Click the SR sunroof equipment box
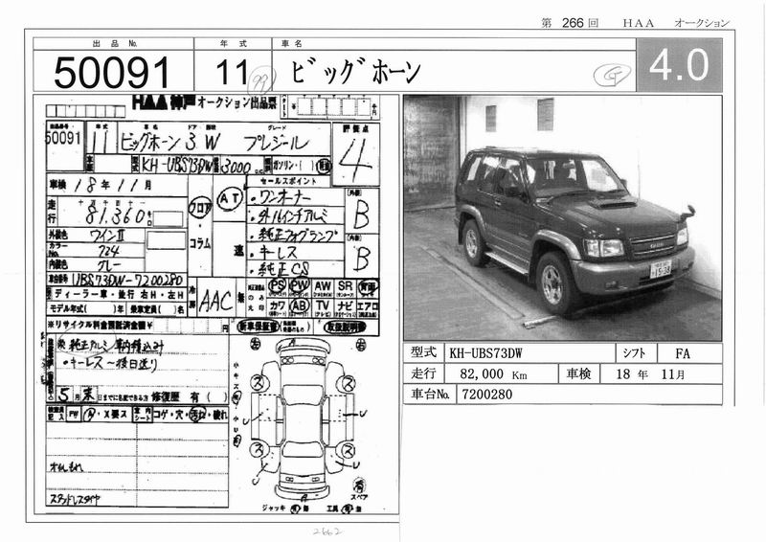The width and height of the screenshot is (766, 542). pos(346,285)
